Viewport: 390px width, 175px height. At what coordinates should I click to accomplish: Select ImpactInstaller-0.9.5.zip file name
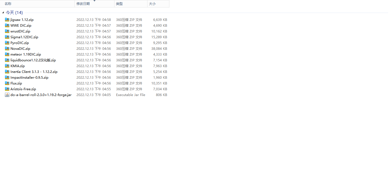[29, 78]
